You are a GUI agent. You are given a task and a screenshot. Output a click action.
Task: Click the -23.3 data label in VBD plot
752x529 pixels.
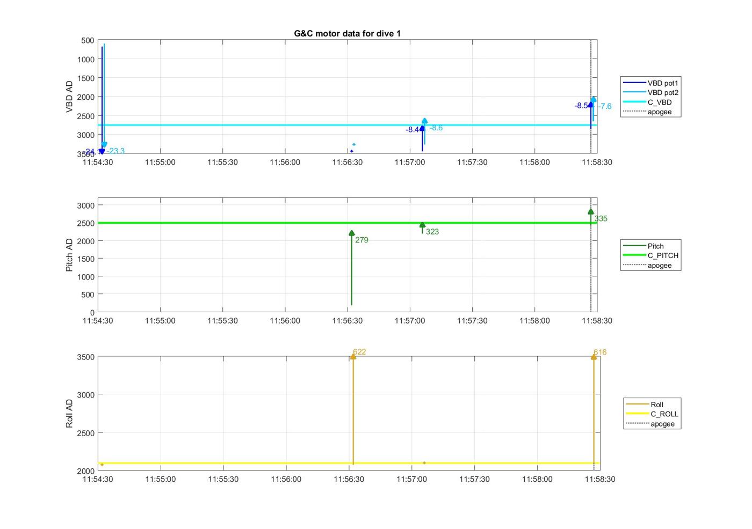(116, 151)
